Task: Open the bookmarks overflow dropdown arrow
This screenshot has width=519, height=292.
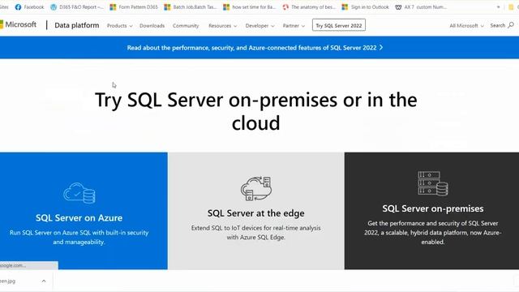Action: [x=498, y=7]
